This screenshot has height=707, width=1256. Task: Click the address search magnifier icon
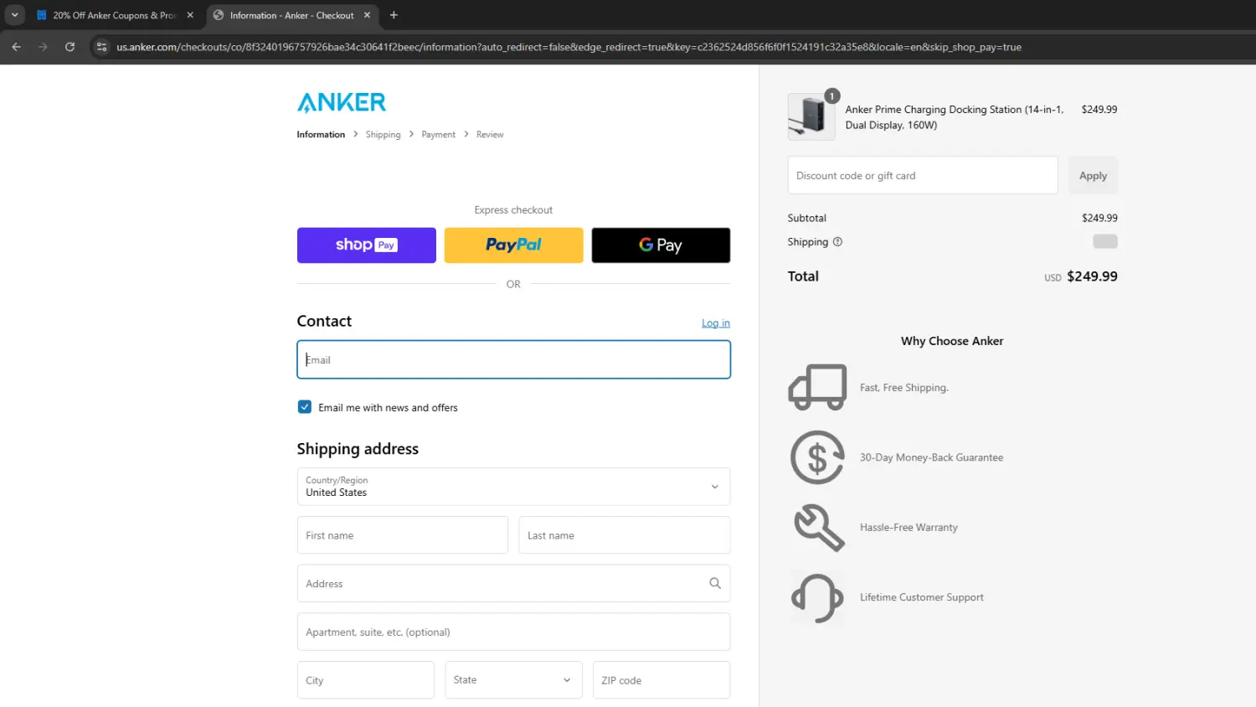715,583
